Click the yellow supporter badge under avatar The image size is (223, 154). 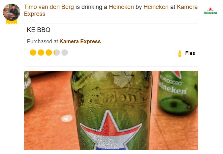click(12, 22)
